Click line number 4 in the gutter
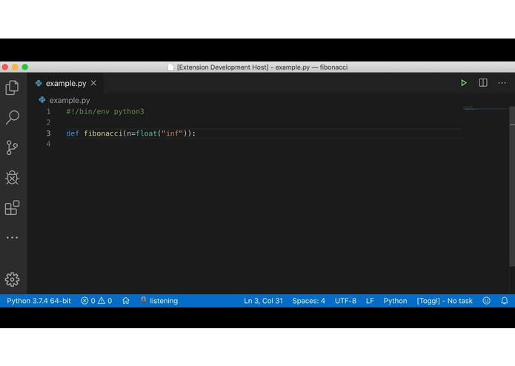The height and width of the screenshot is (366, 515). 49,144
